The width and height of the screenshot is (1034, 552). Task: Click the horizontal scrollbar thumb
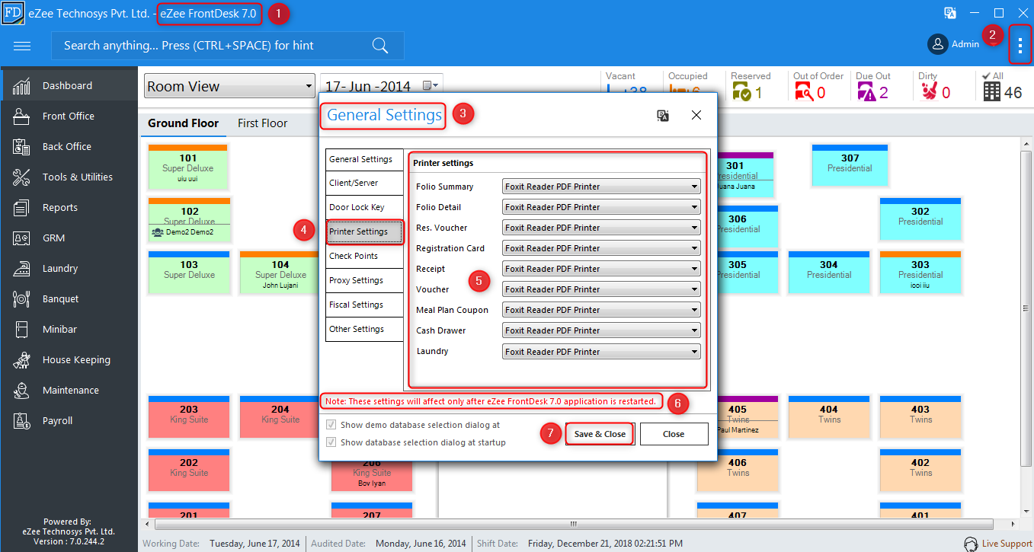pos(573,525)
